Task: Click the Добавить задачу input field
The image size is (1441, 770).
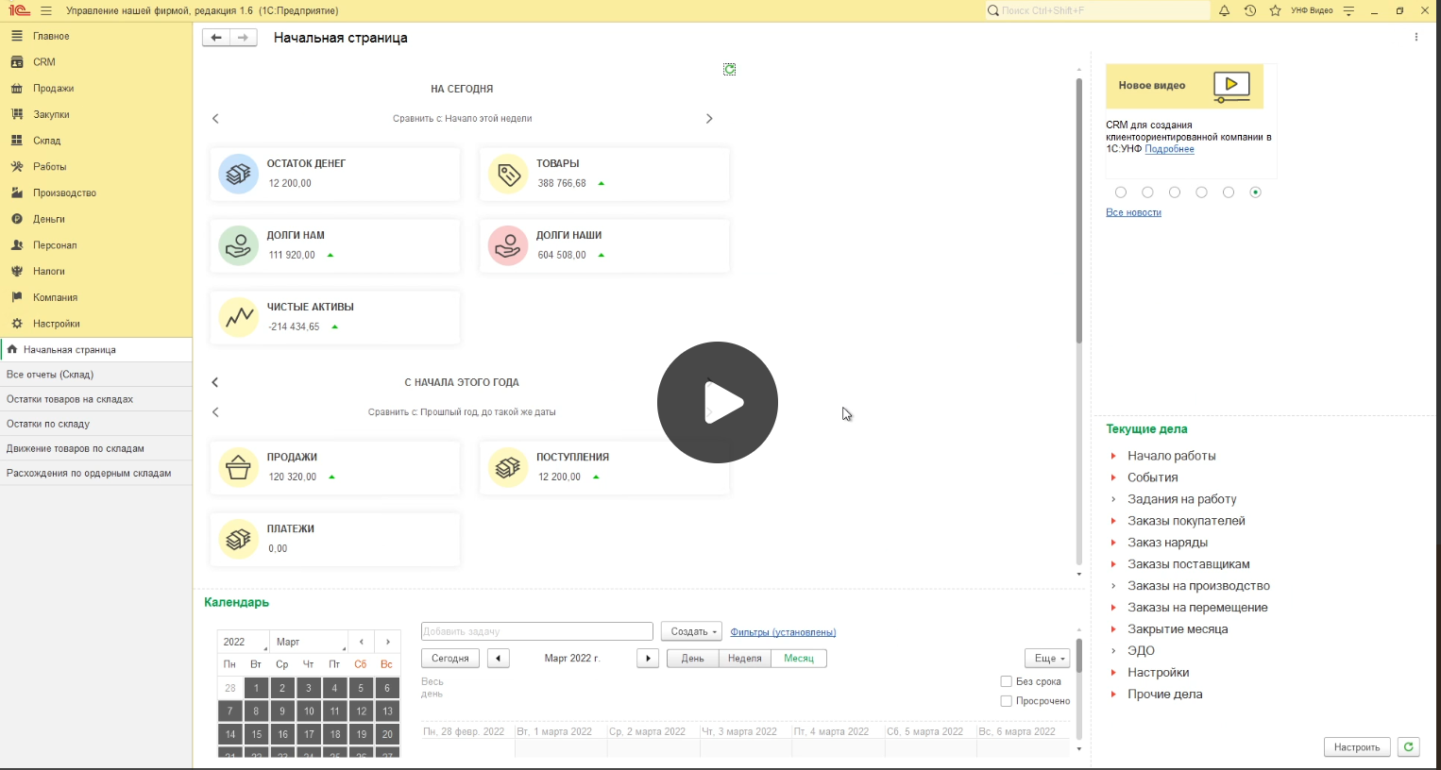Action: click(x=537, y=631)
